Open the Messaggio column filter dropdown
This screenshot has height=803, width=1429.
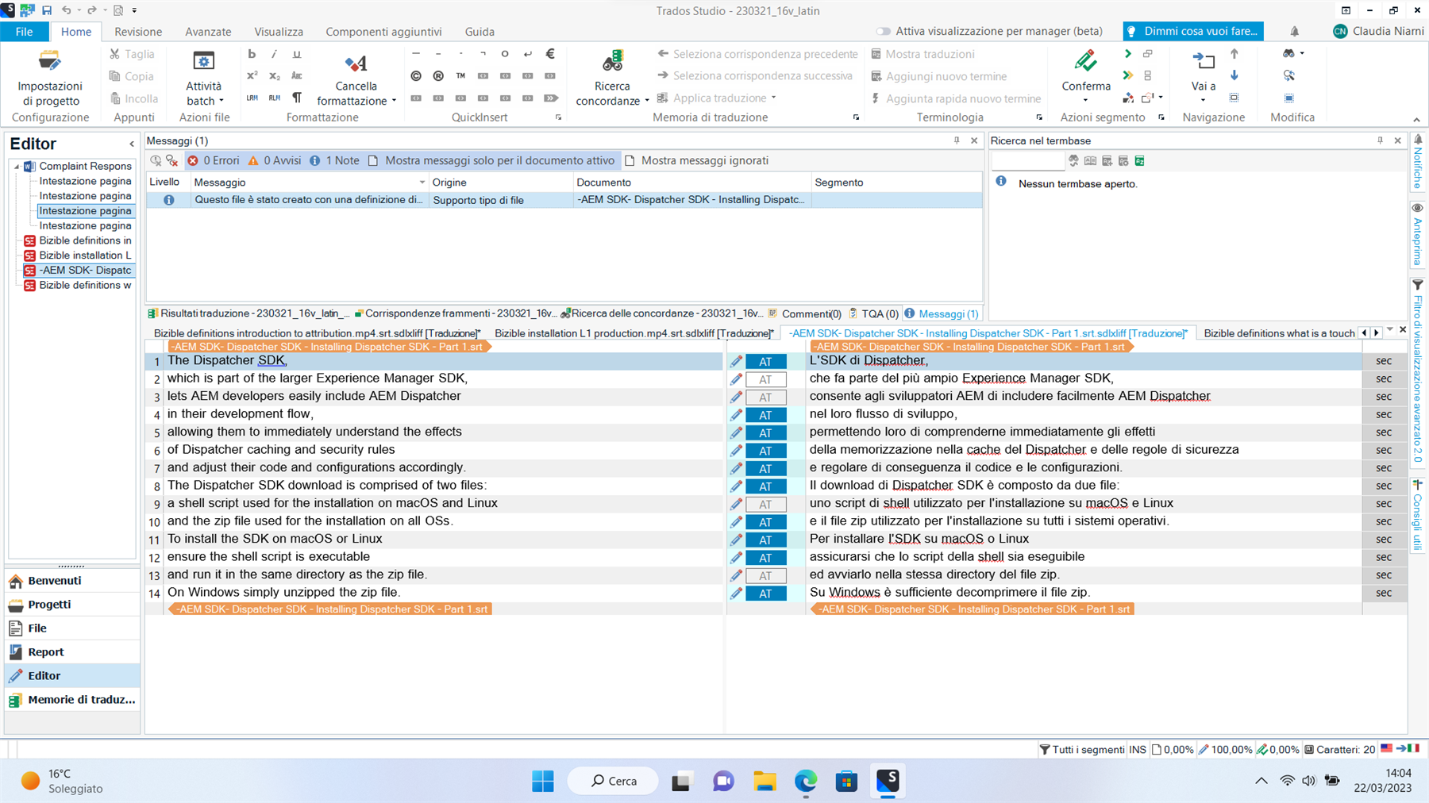click(x=422, y=182)
